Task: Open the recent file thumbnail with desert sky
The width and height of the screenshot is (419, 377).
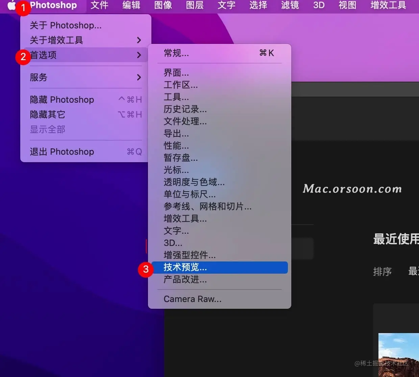Action: click(399, 355)
